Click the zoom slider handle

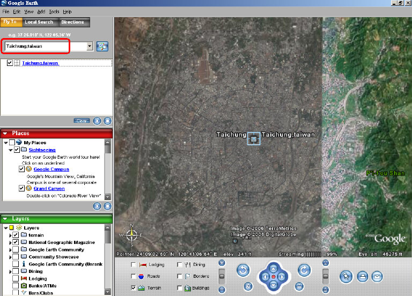(222, 276)
